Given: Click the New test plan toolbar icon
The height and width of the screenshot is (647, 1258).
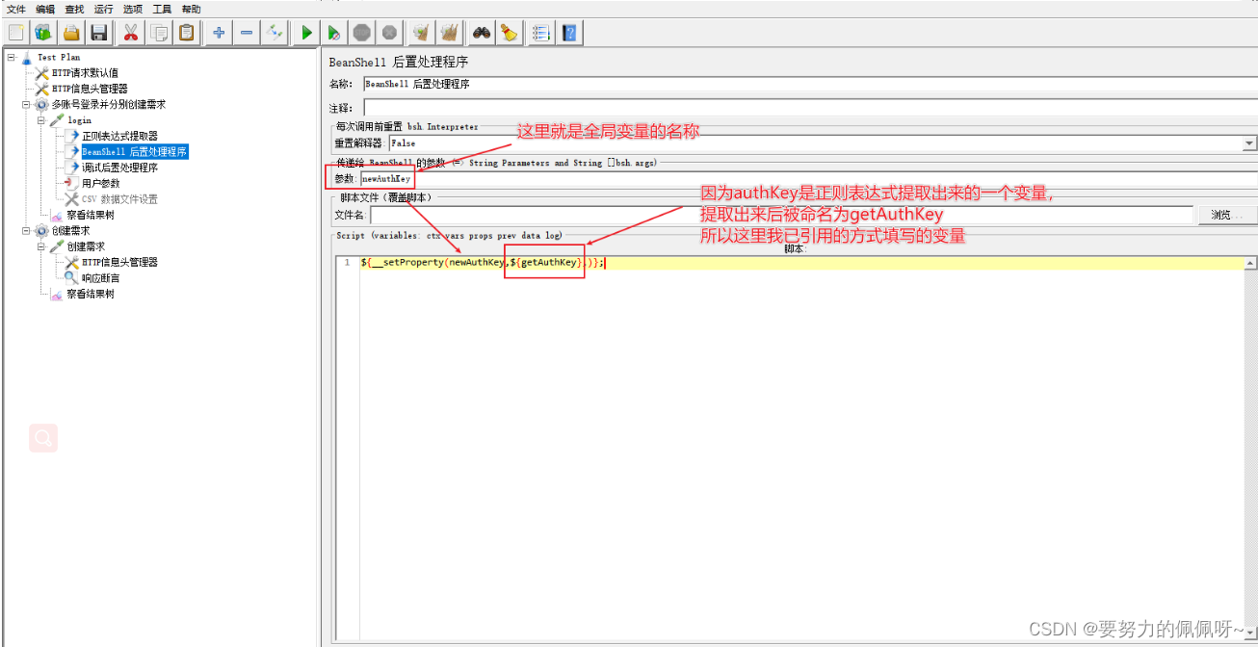Looking at the screenshot, I should click(15, 33).
